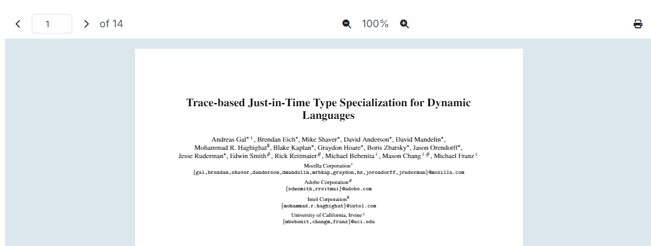Click the 100% zoom level indicator
Image resolution: width=651 pixels, height=246 pixels.
point(375,24)
